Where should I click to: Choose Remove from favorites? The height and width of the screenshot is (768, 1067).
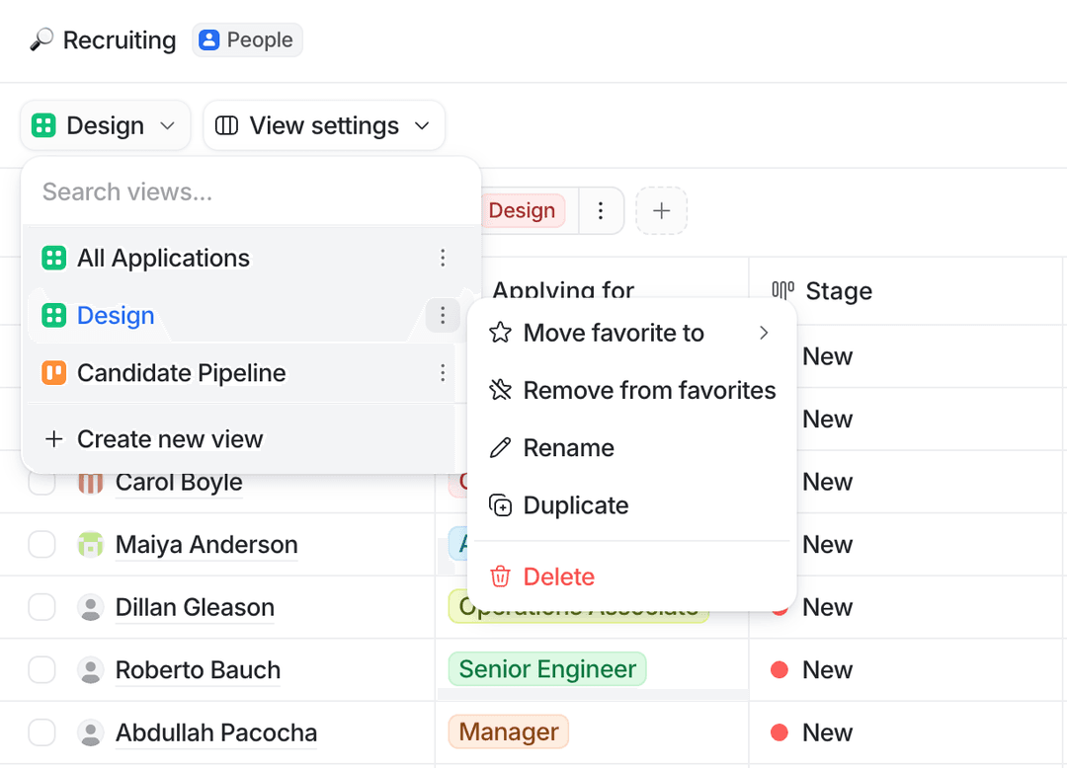click(631, 391)
